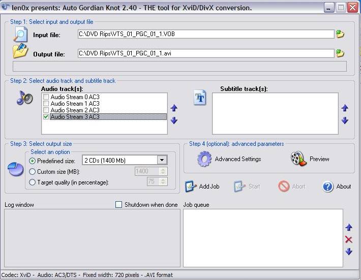Click the Custom size 1400 value field

(147, 171)
